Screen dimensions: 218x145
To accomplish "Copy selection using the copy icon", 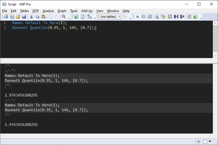I will (x=37, y=17).
